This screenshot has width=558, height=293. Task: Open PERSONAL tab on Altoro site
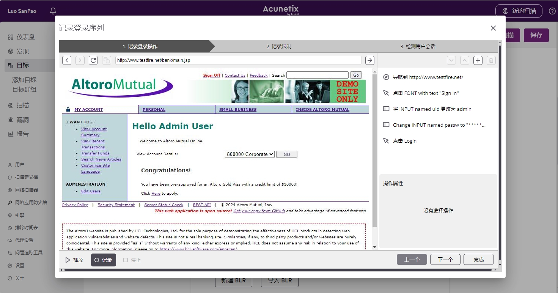coord(154,109)
